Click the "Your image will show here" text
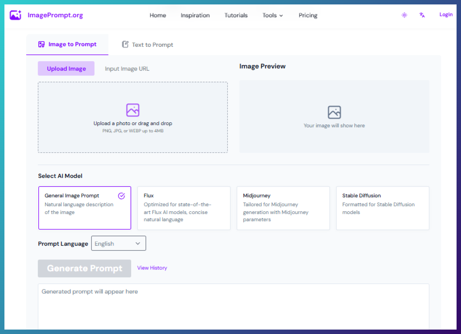The height and width of the screenshot is (334, 461). 334,126
